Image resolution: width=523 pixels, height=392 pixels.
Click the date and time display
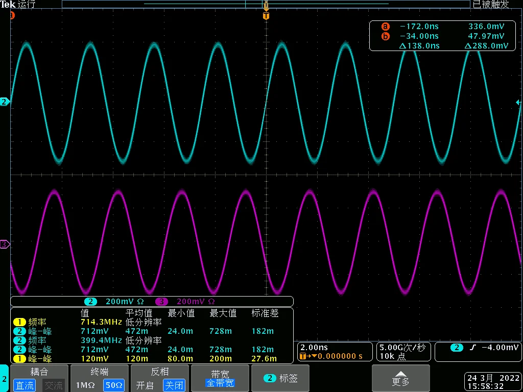492,382
